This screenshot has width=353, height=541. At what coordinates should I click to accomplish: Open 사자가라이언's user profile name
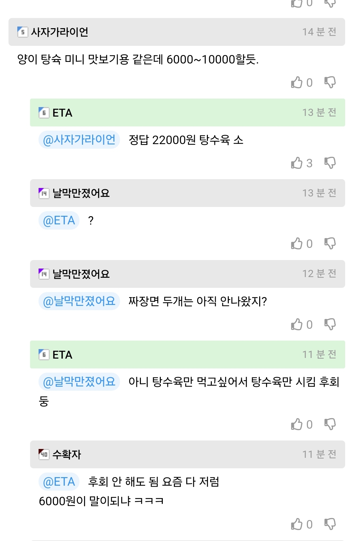point(59,32)
